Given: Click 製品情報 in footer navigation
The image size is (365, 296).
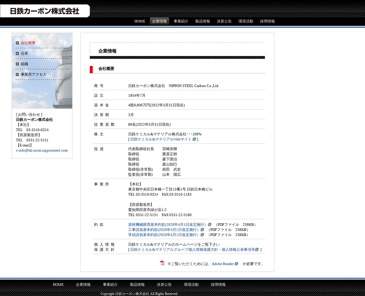Looking at the screenshot, I should [x=137, y=285].
